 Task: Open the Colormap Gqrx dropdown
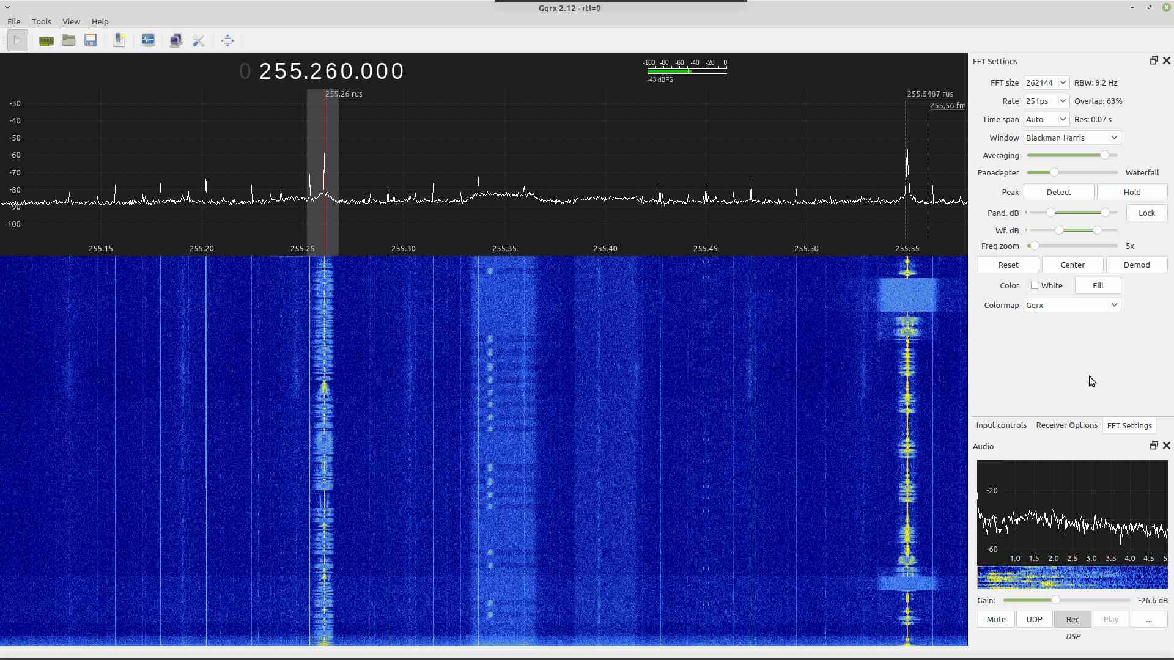tap(1072, 305)
